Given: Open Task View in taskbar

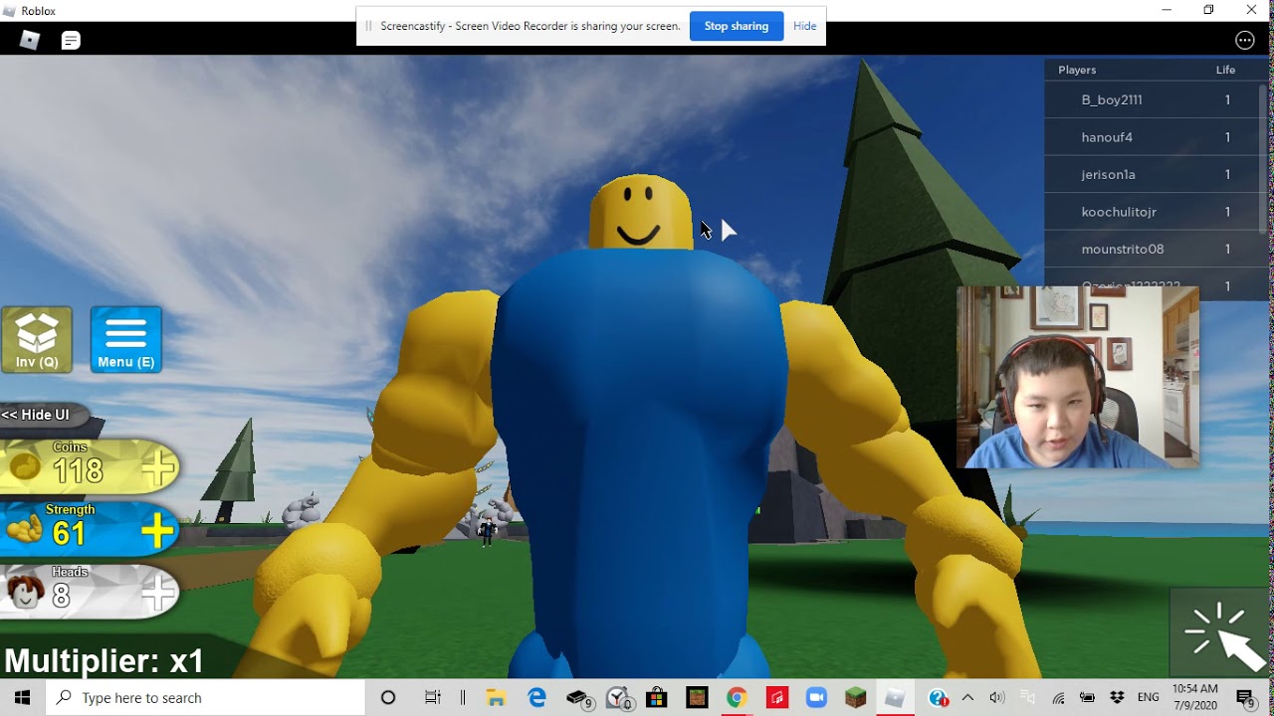Looking at the screenshot, I should [x=433, y=698].
